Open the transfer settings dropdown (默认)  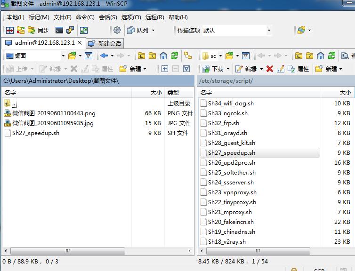click(237, 30)
